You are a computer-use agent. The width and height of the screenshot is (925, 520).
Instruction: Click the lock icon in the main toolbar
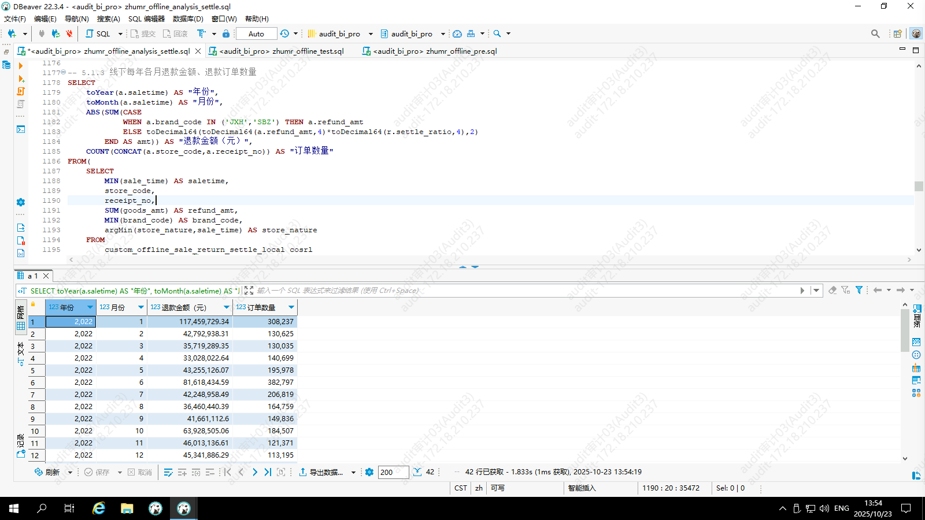226,34
